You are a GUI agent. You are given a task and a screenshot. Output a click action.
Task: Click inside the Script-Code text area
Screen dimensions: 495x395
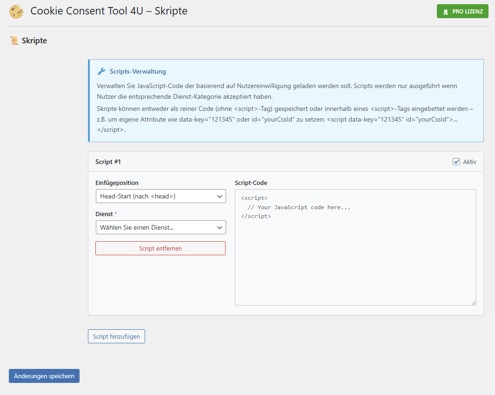(x=355, y=247)
